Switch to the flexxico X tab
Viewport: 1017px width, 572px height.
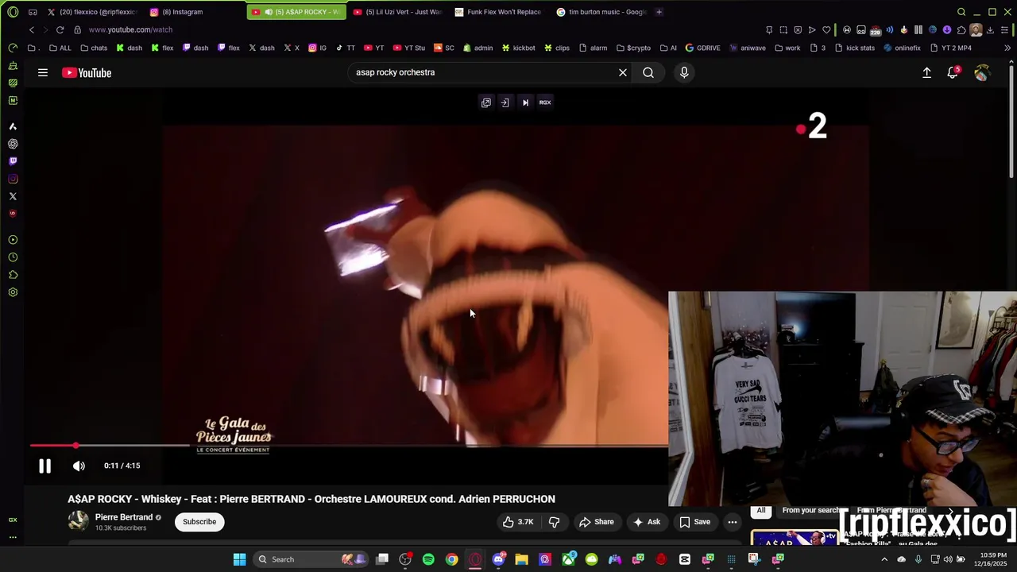click(x=94, y=12)
